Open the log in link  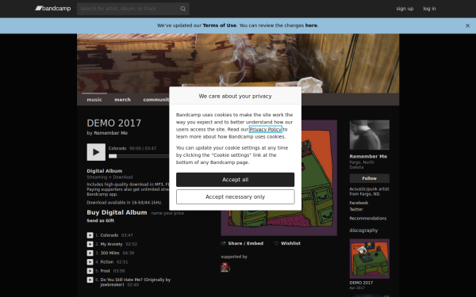[x=429, y=9]
